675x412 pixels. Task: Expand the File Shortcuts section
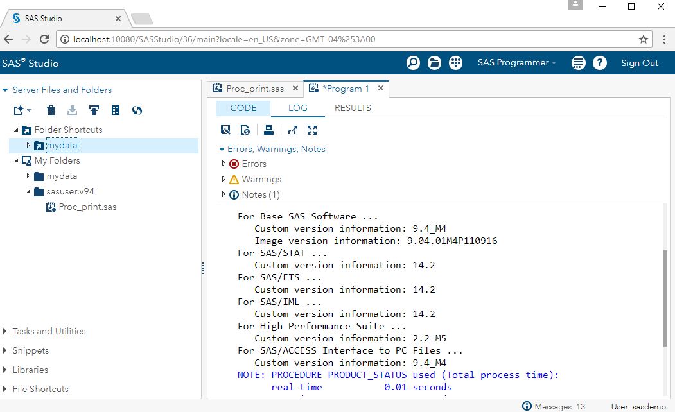pyautogui.click(x=4, y=389)
